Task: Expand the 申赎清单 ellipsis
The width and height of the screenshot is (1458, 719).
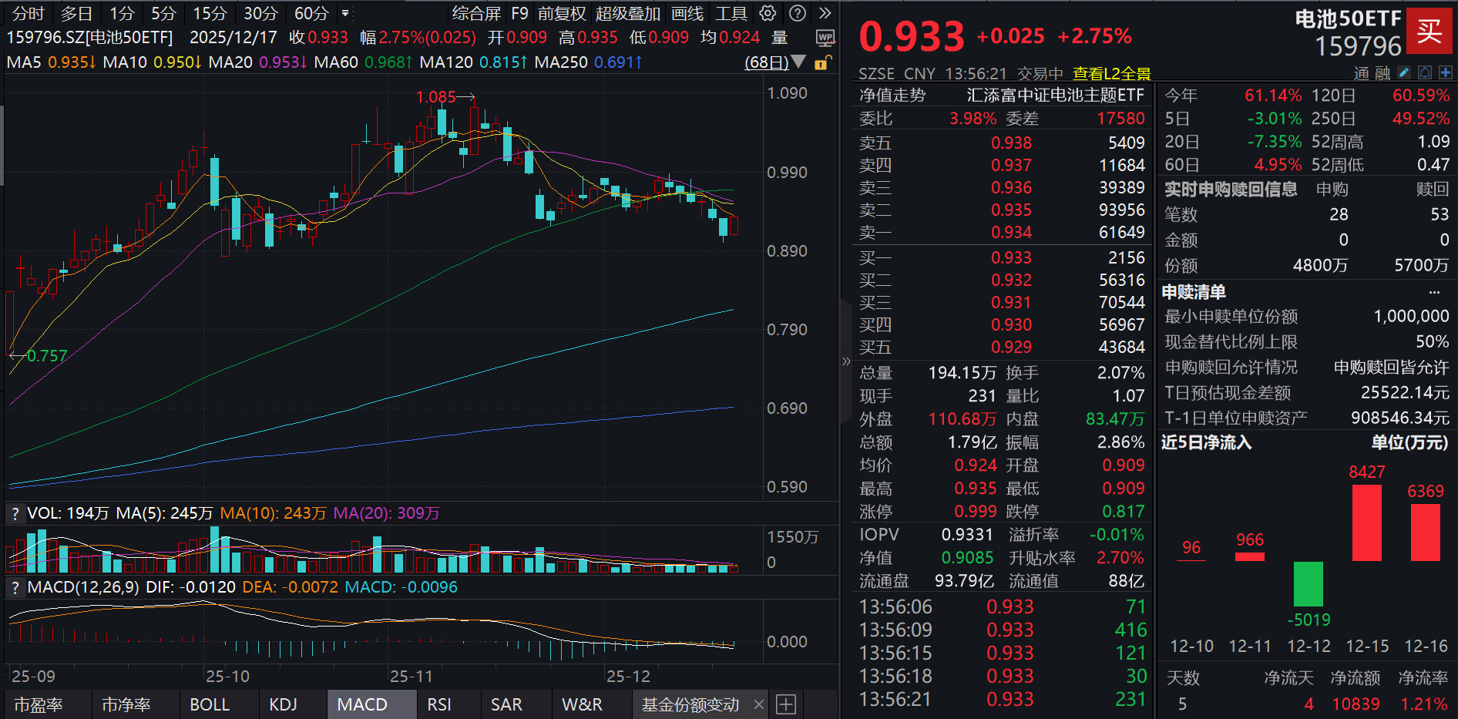Action: (1434, 291)
